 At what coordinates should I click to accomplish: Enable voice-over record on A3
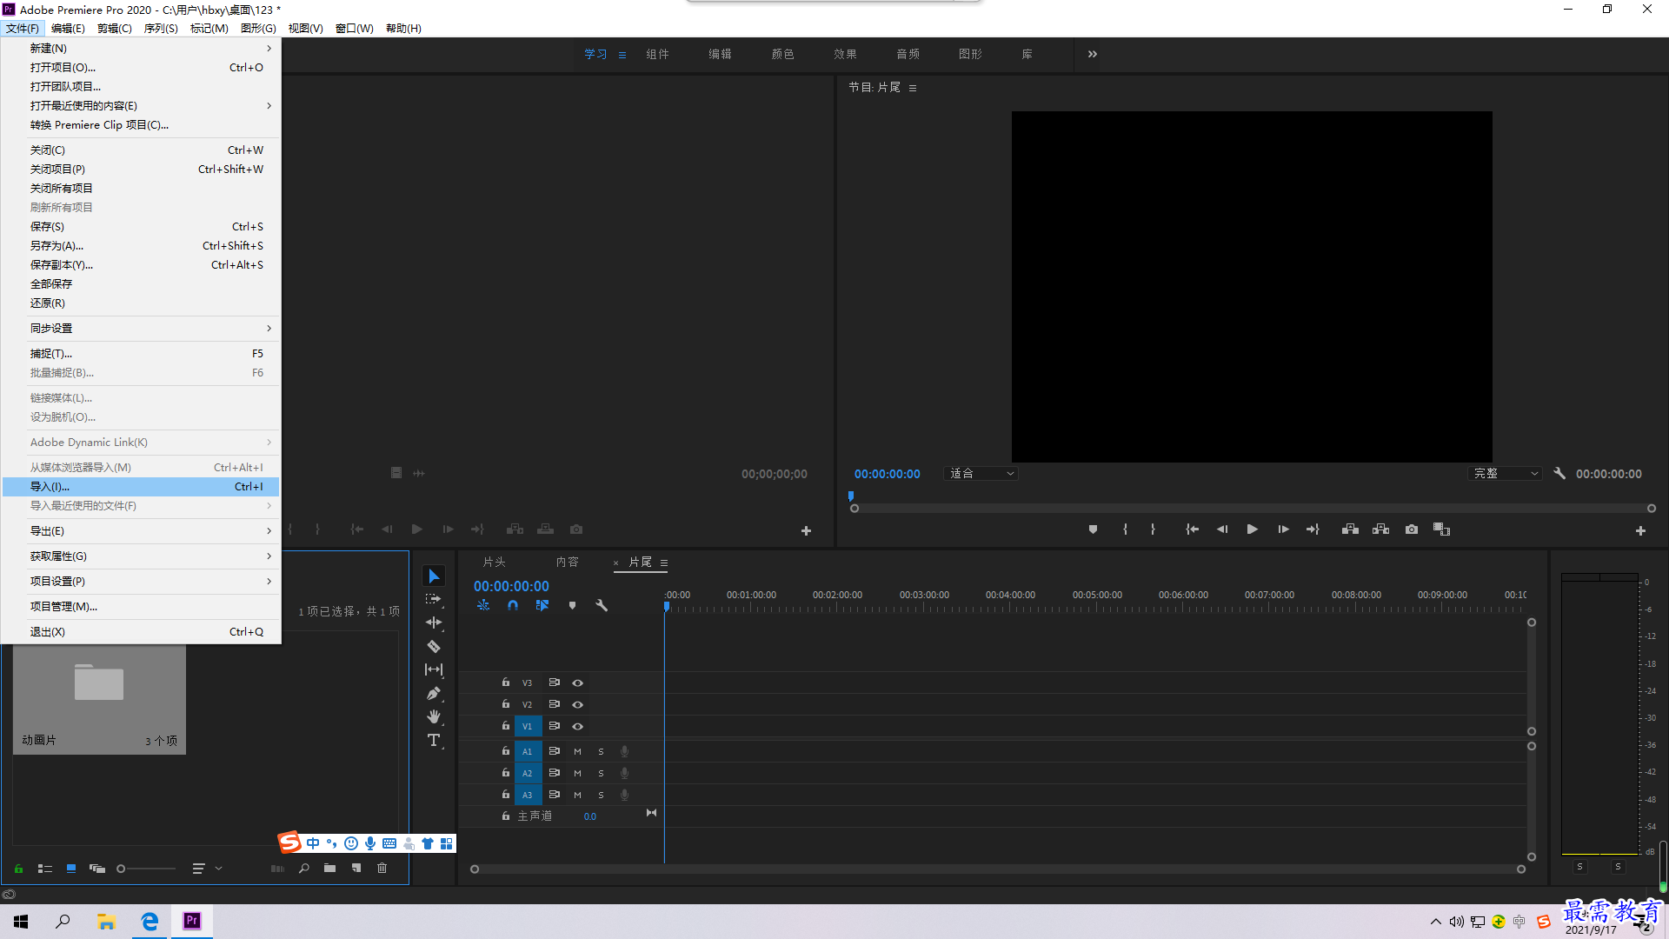click(624, 795)
